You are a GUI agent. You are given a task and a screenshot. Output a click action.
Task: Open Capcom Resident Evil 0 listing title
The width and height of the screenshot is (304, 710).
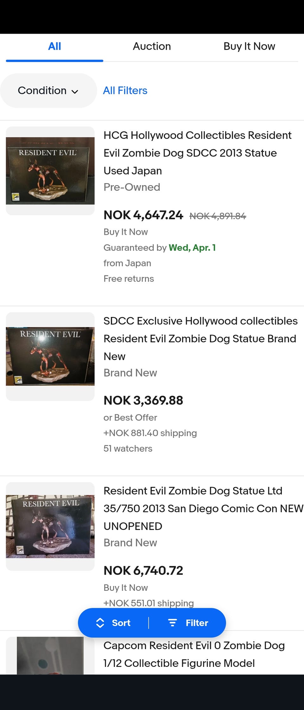click(194, 654)
